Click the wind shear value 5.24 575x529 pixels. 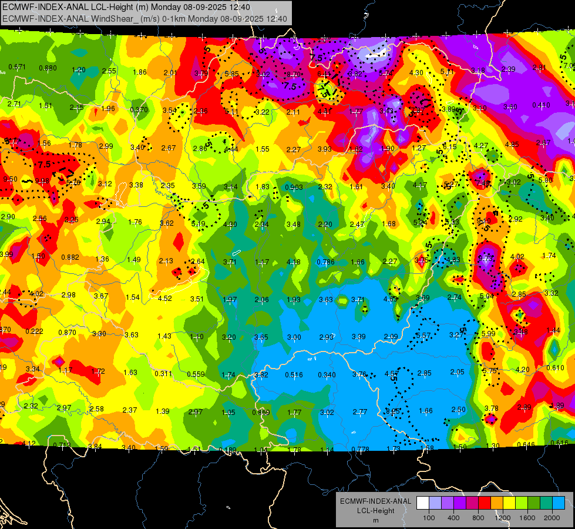click(x=421, y=222)
